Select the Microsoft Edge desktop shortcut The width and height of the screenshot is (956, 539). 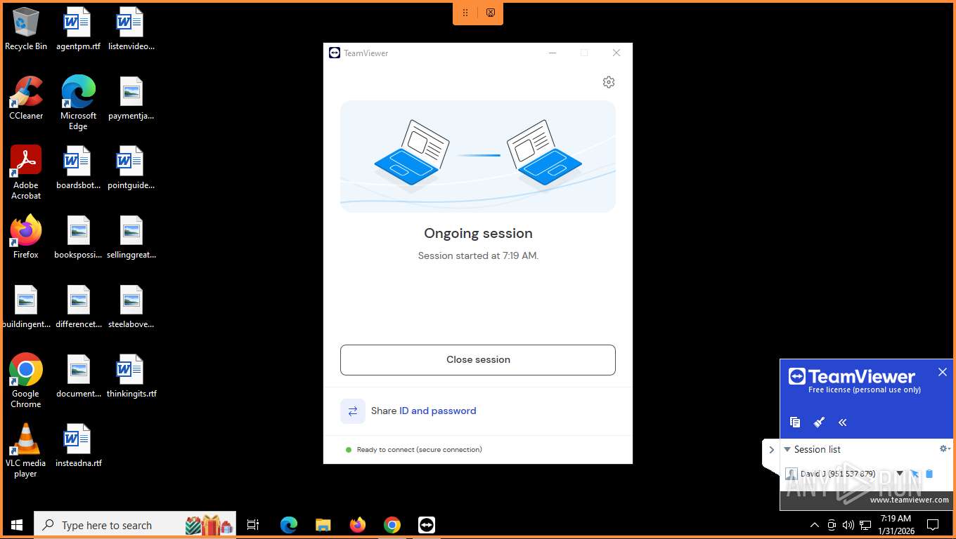click(x=78, y=103)
